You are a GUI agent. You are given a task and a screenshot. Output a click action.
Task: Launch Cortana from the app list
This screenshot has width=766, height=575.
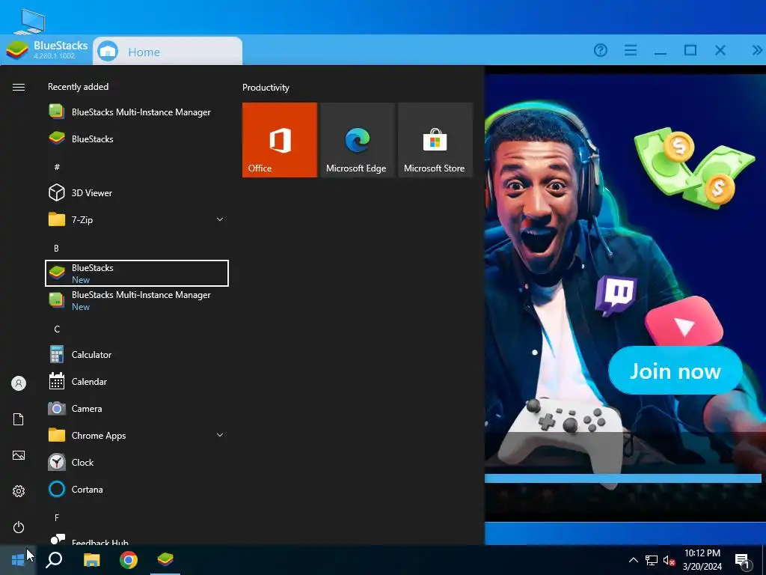click(x=137, y=489)
